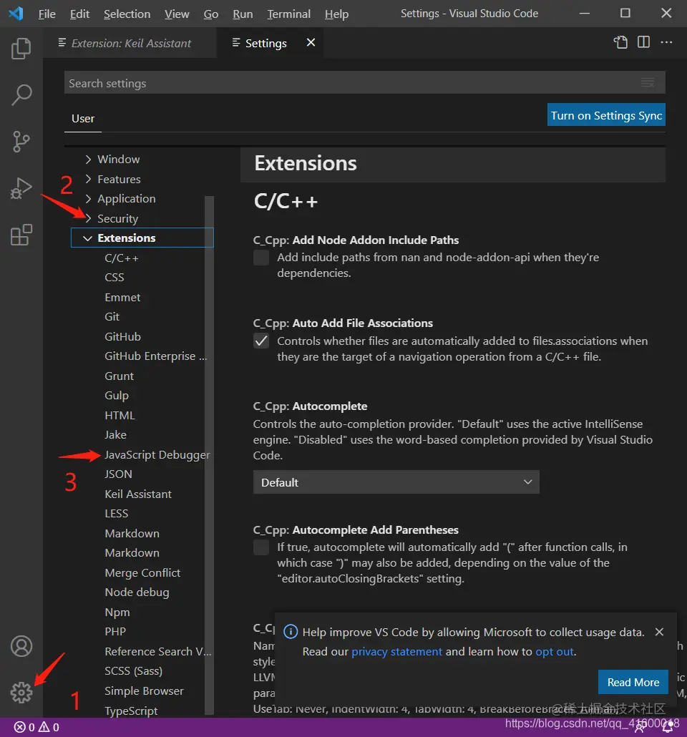Image resolution: width=687 pixels, height=737 pixels.
Task: Select JavaScript Debugger in settings tree
Action: tap(157, 455)
